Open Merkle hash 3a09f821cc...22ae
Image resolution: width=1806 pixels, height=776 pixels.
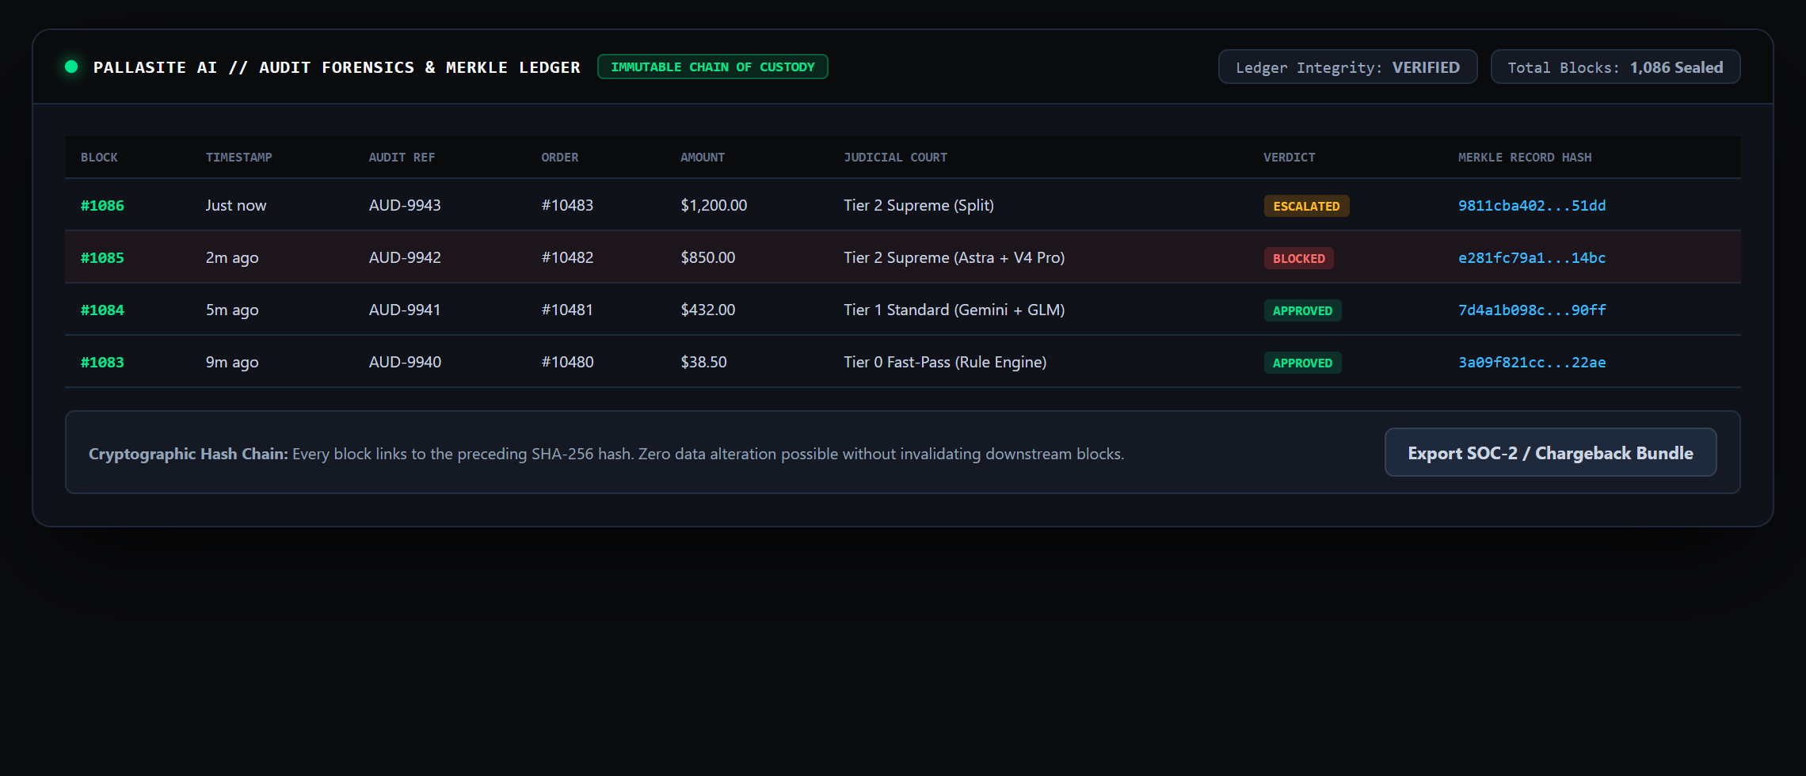click(x=1532, y=362)
